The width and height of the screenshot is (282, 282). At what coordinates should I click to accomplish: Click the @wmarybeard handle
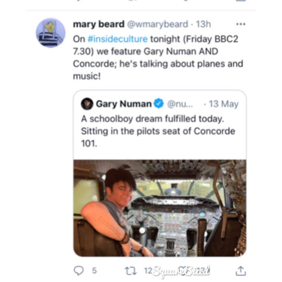(x=157, y=24)
